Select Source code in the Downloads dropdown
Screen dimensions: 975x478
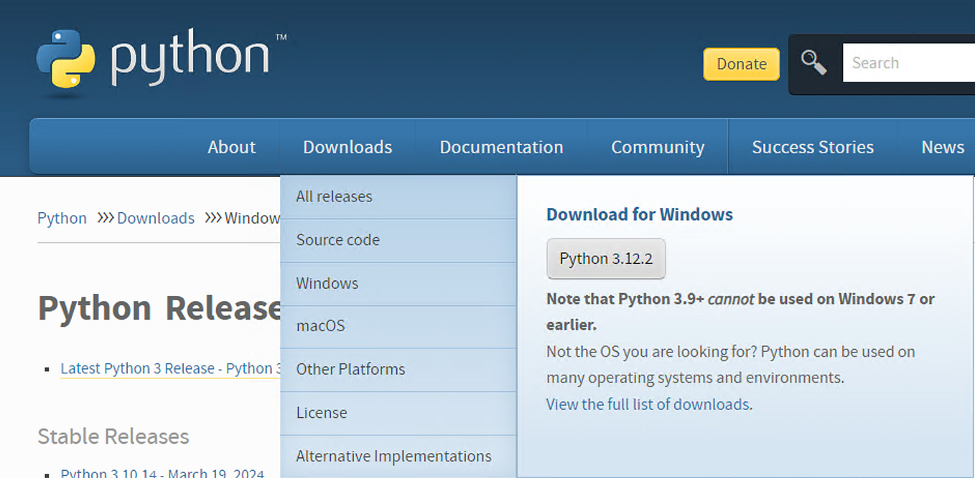pos(337,240)
